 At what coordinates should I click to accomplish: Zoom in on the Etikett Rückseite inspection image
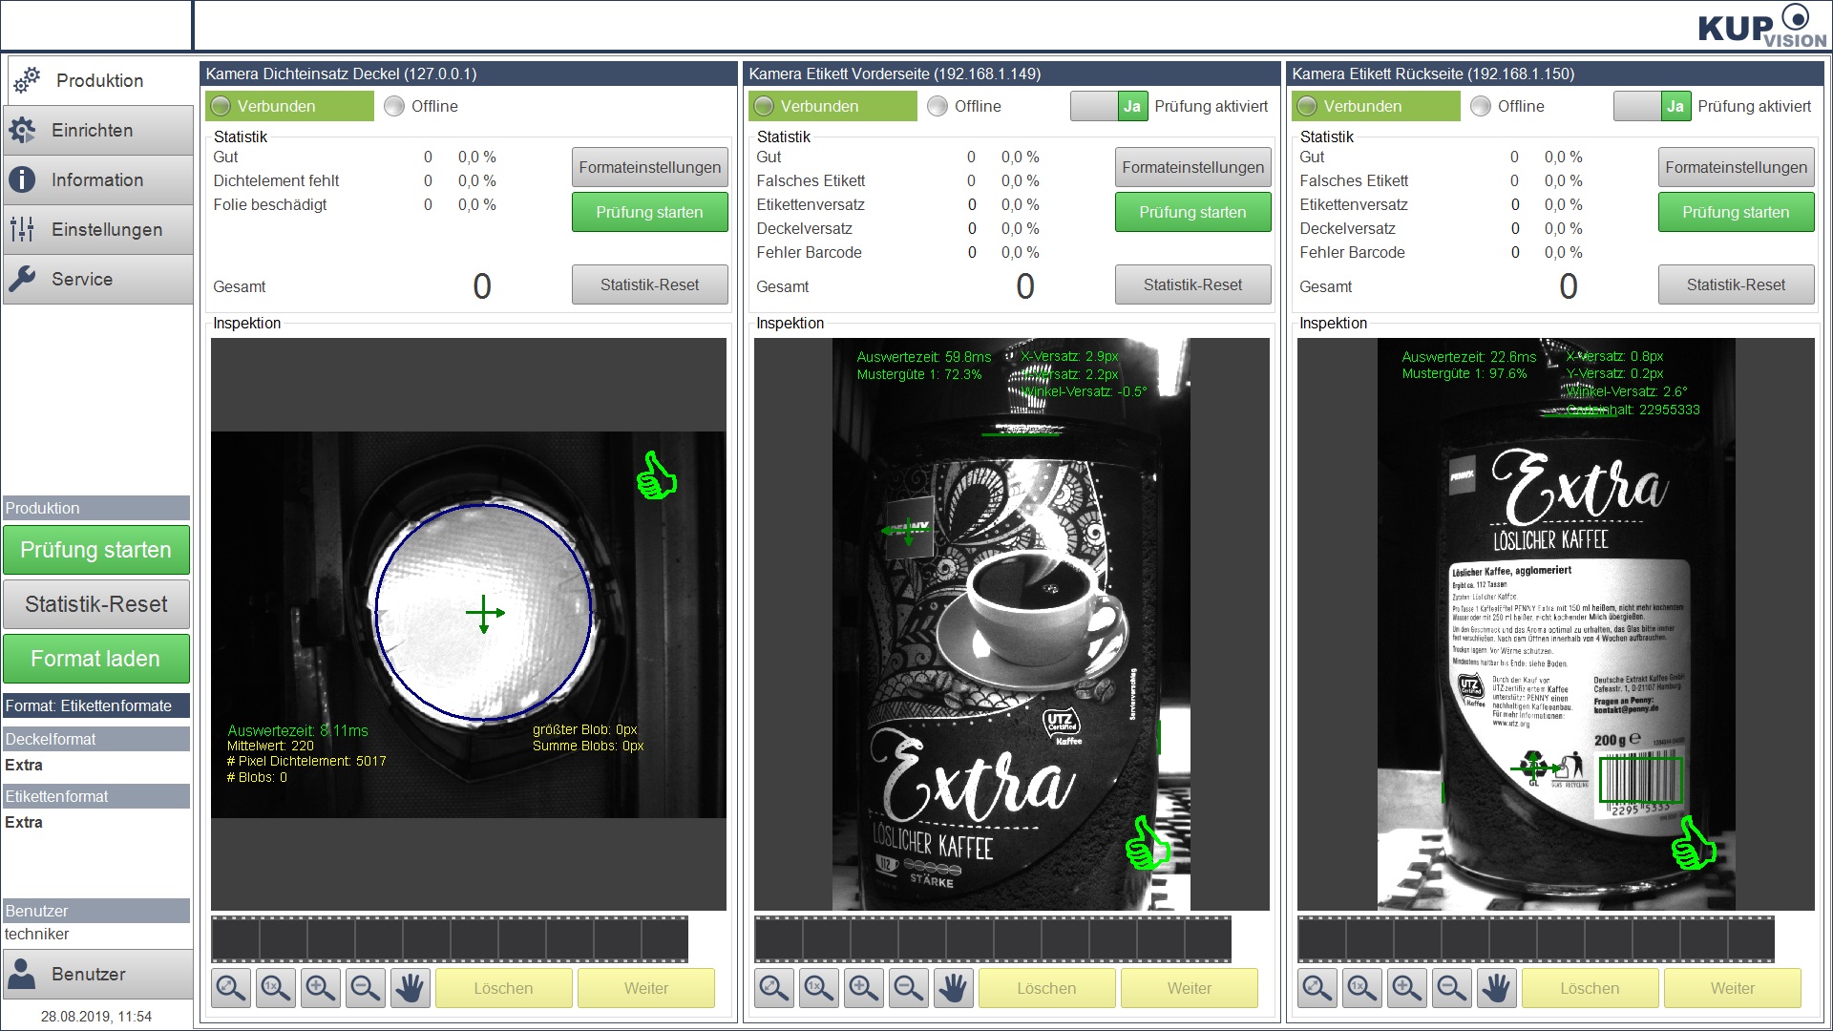pos(1407,988)
